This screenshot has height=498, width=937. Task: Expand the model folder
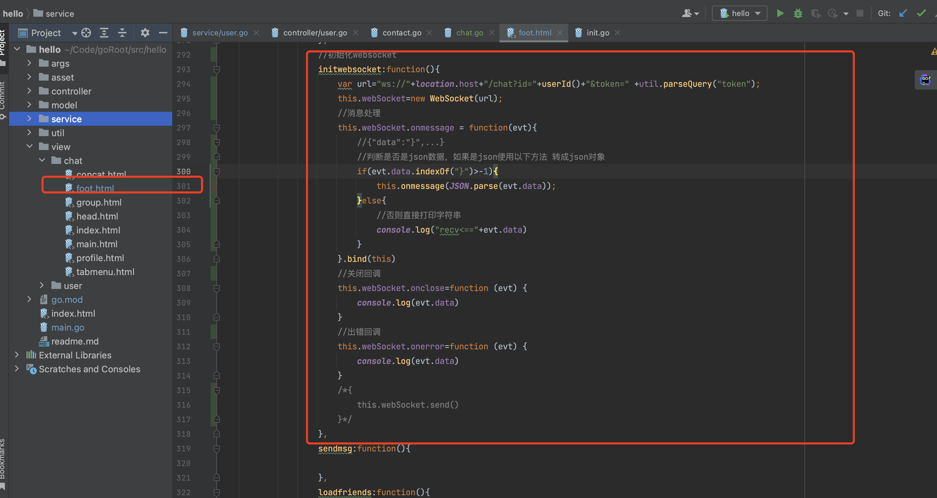click(29, 105)
